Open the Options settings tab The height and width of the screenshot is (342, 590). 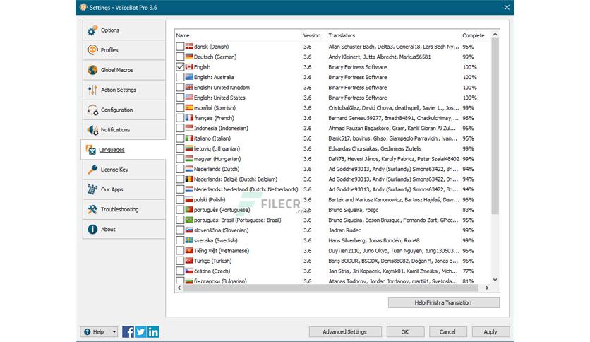point(124,30)
